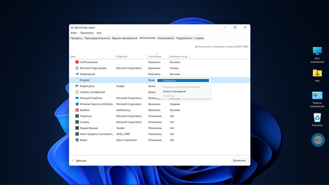Switch to the Производительность tab
Screen dimensions: 329x185
pos(97,38)
